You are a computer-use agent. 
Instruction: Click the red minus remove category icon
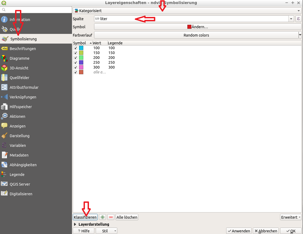(x=111, y=217)
